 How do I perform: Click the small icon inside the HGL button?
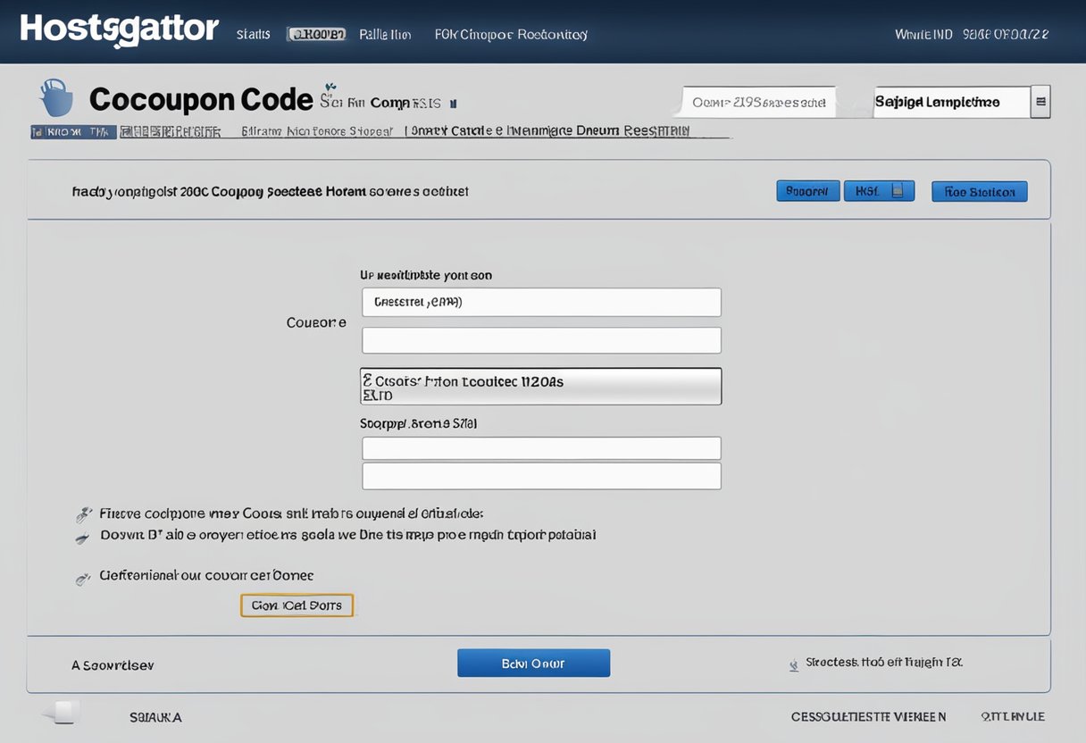click(x=898, y=190)
